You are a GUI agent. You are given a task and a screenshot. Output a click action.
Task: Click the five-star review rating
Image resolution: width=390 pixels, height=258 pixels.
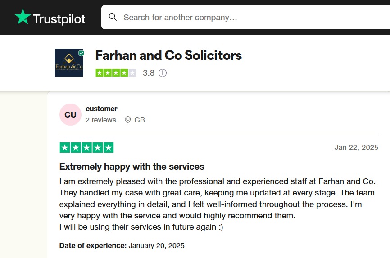(86, 147)
